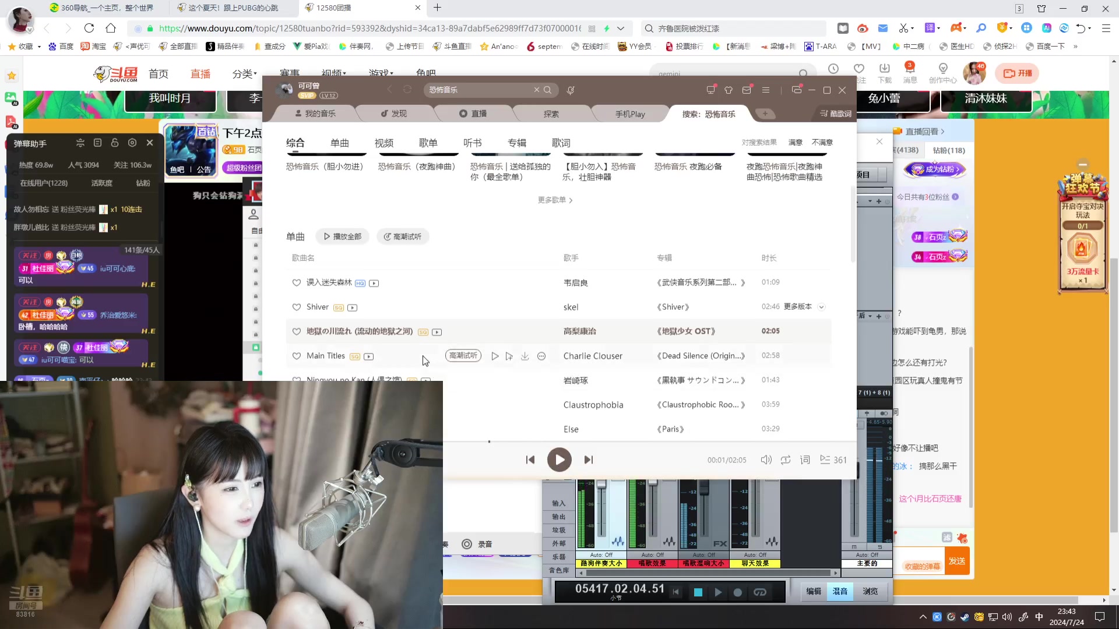Viewport: 1119px width, 629px height.
Task: Like the song 误入迷失森林
Action: [297, 282]
